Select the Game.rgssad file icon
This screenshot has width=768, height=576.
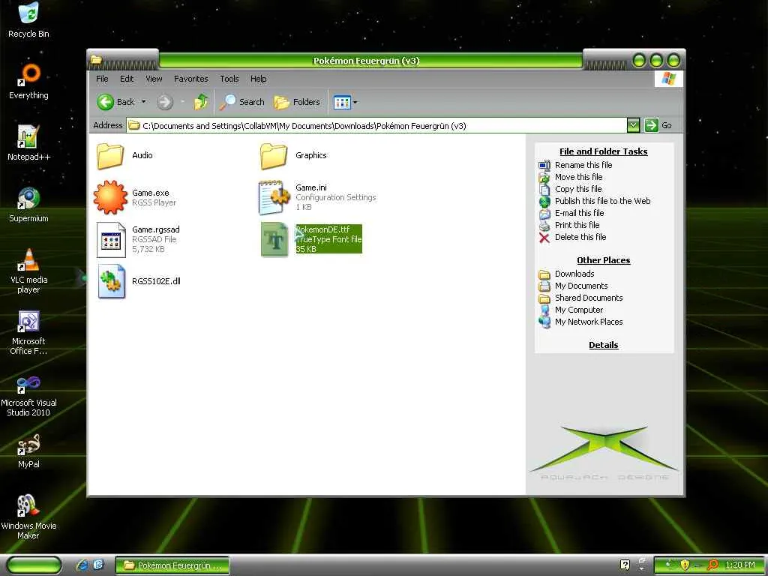tap(111, 239)
